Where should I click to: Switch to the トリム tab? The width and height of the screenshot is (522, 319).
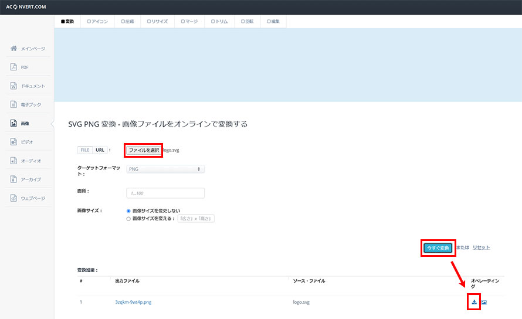[219, 21]
